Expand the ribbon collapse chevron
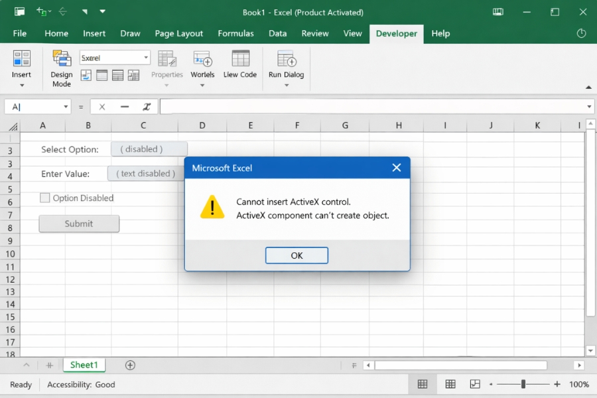Screen dimensions: 597x398 pos(588,87)
